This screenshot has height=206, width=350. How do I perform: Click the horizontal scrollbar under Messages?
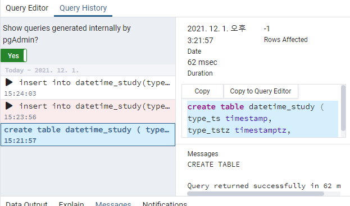(256, 194)
